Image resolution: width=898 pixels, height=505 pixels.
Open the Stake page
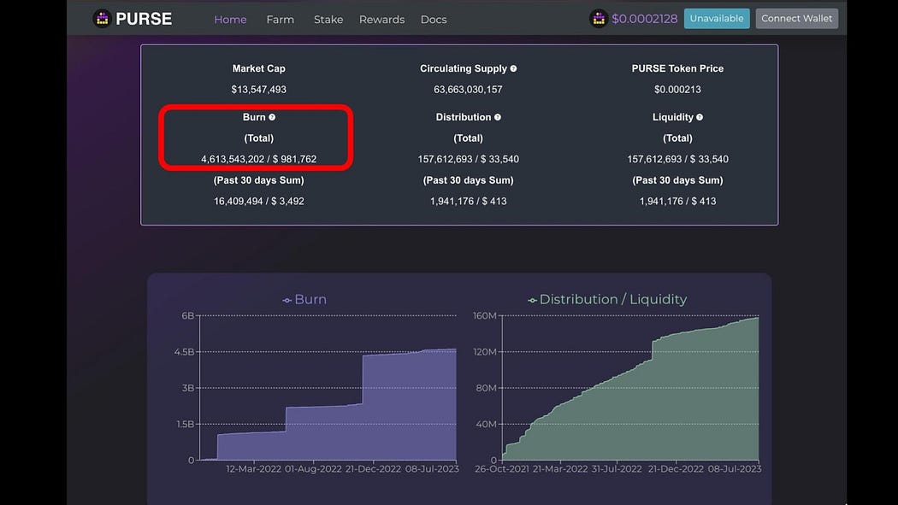click(x=328, y=19)
